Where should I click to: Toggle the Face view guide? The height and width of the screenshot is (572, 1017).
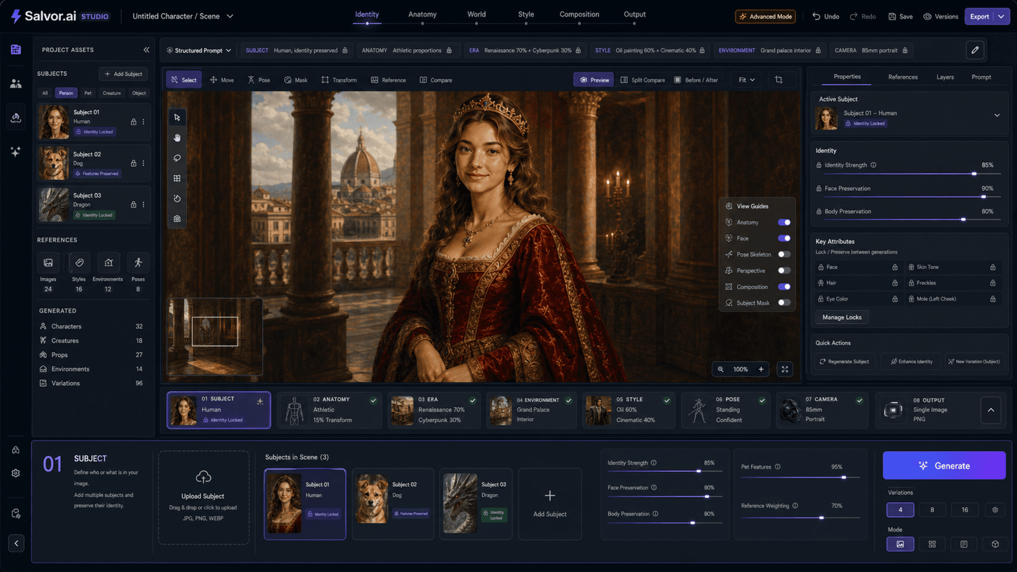click(784, 238)
